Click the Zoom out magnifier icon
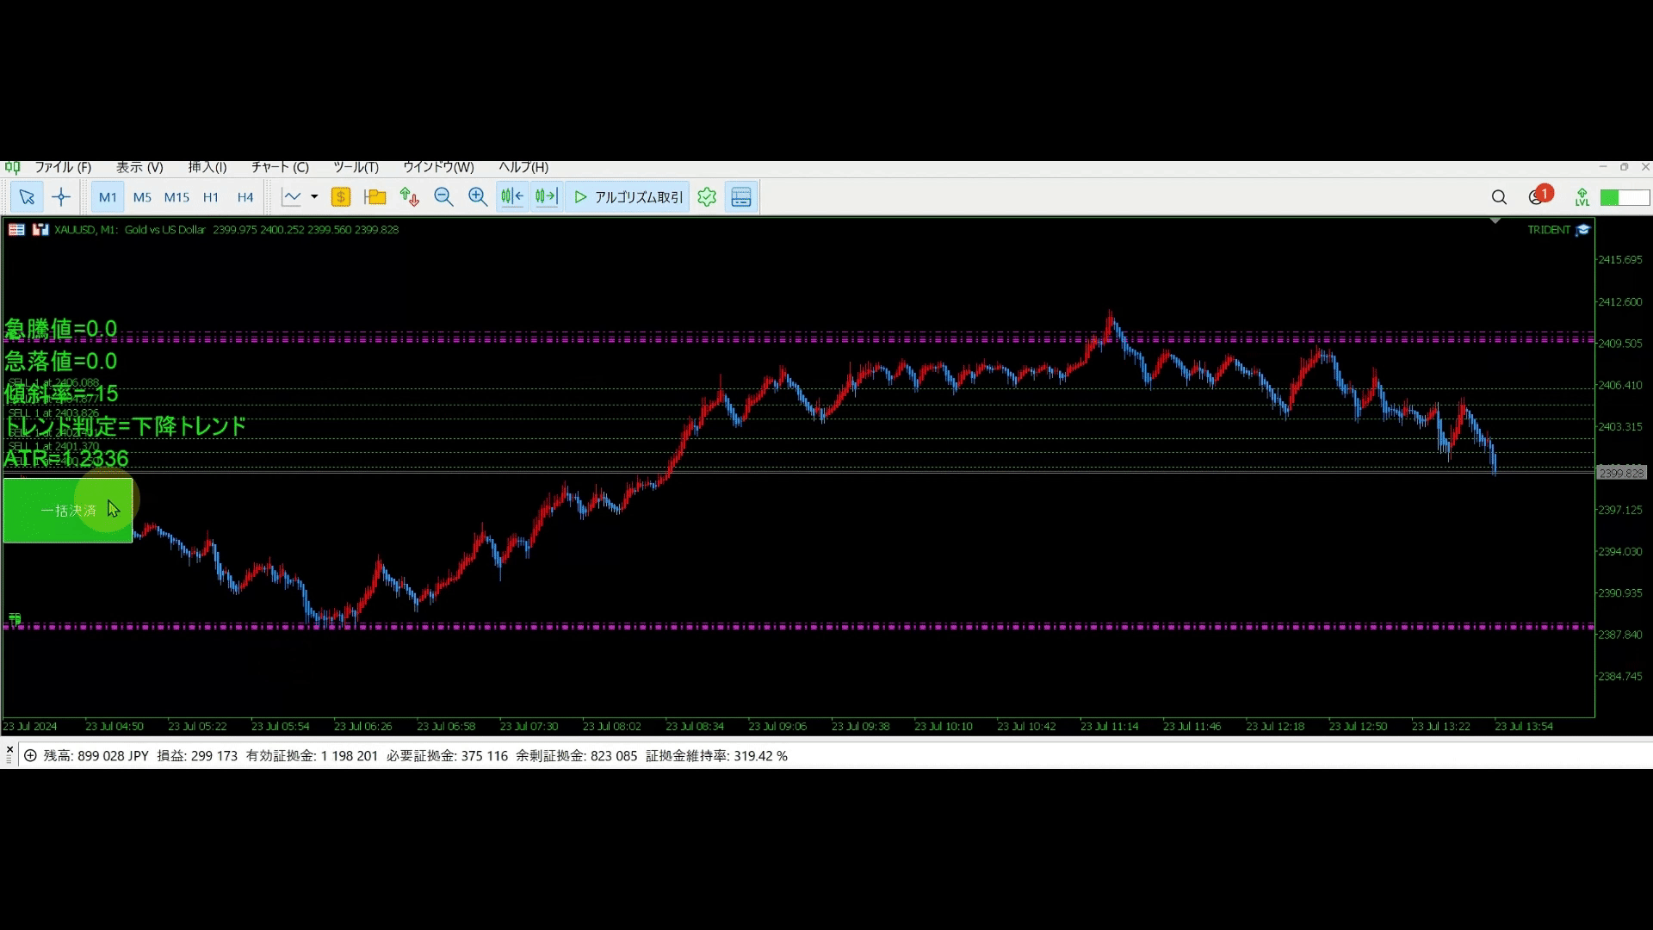The image size is (1653, 930). [443, 197]
